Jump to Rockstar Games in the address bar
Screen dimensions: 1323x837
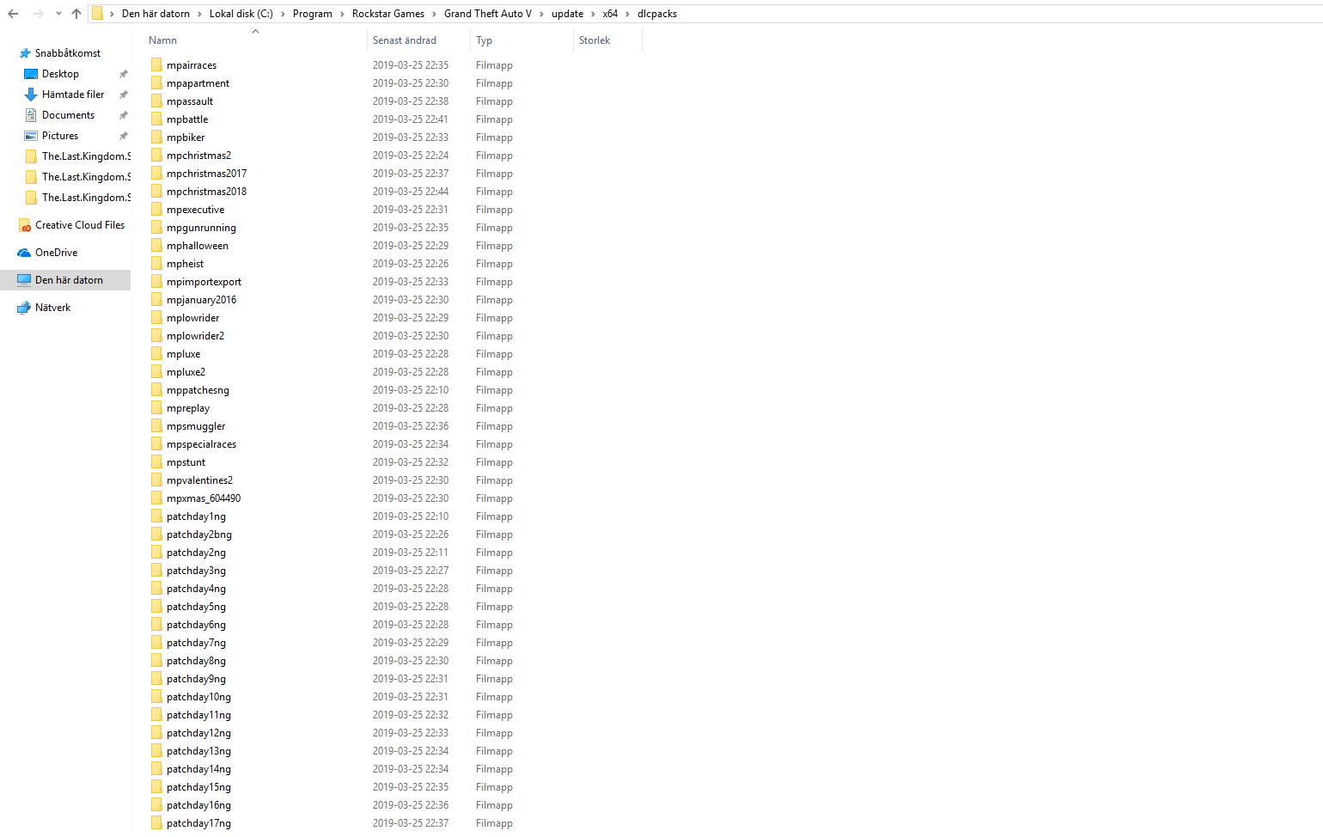click(388, 14)
